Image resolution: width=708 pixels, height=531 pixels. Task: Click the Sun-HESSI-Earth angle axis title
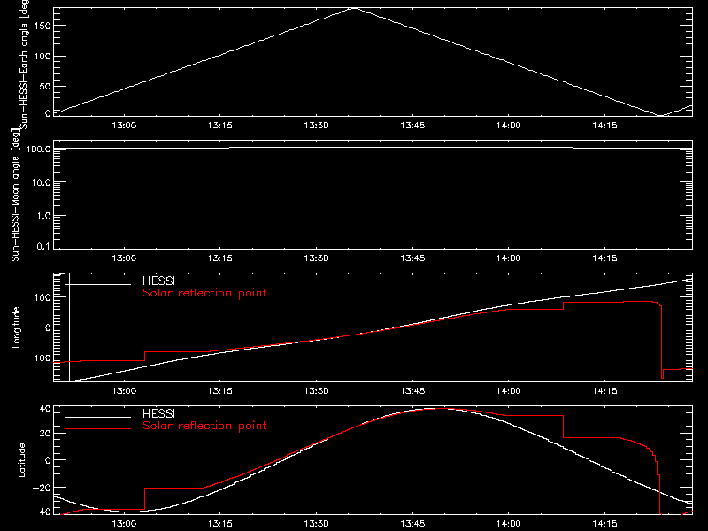click(24, 65)
